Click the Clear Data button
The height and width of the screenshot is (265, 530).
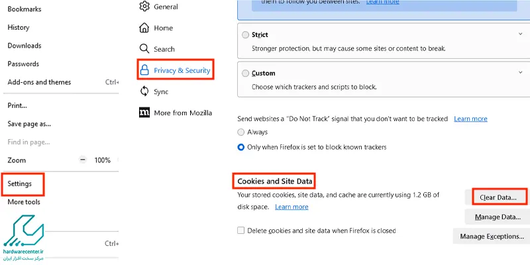point(498,197)
